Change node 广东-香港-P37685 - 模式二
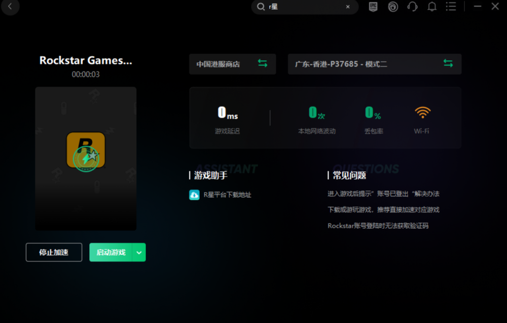Screen dimensions: 507x323 (375, 64)
